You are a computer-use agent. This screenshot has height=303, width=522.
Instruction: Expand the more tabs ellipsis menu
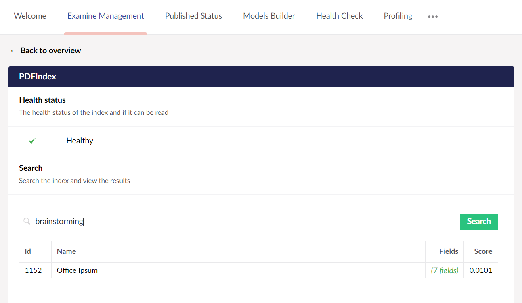pyautogui.click(x=433, y=17)
